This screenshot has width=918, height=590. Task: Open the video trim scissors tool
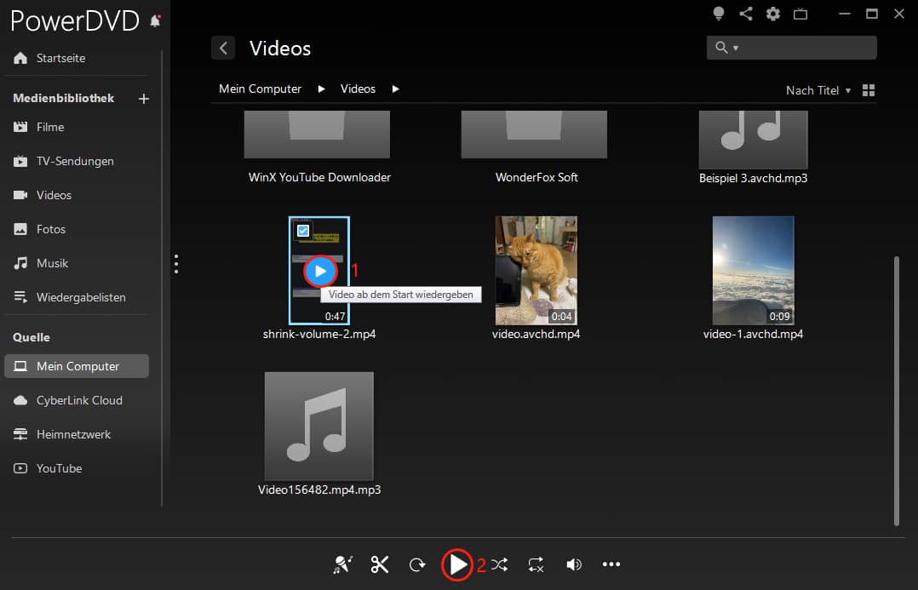pyautogui.click(x=379, y=564)
